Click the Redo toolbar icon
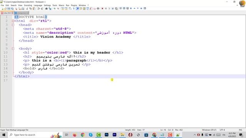246x138 pixels. tap(42, 8)
